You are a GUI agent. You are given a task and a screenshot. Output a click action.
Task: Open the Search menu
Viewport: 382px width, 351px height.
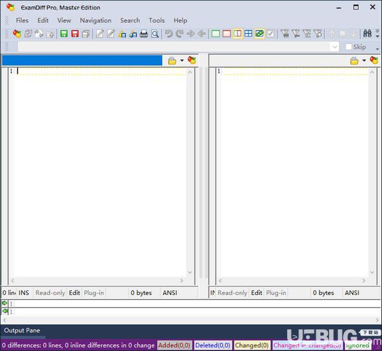point(130,20)
